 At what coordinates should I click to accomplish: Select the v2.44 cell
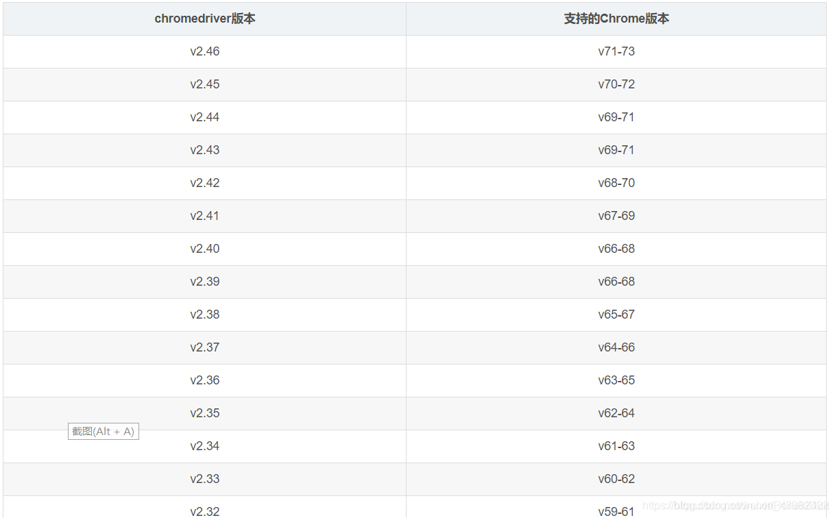[205, 117]
